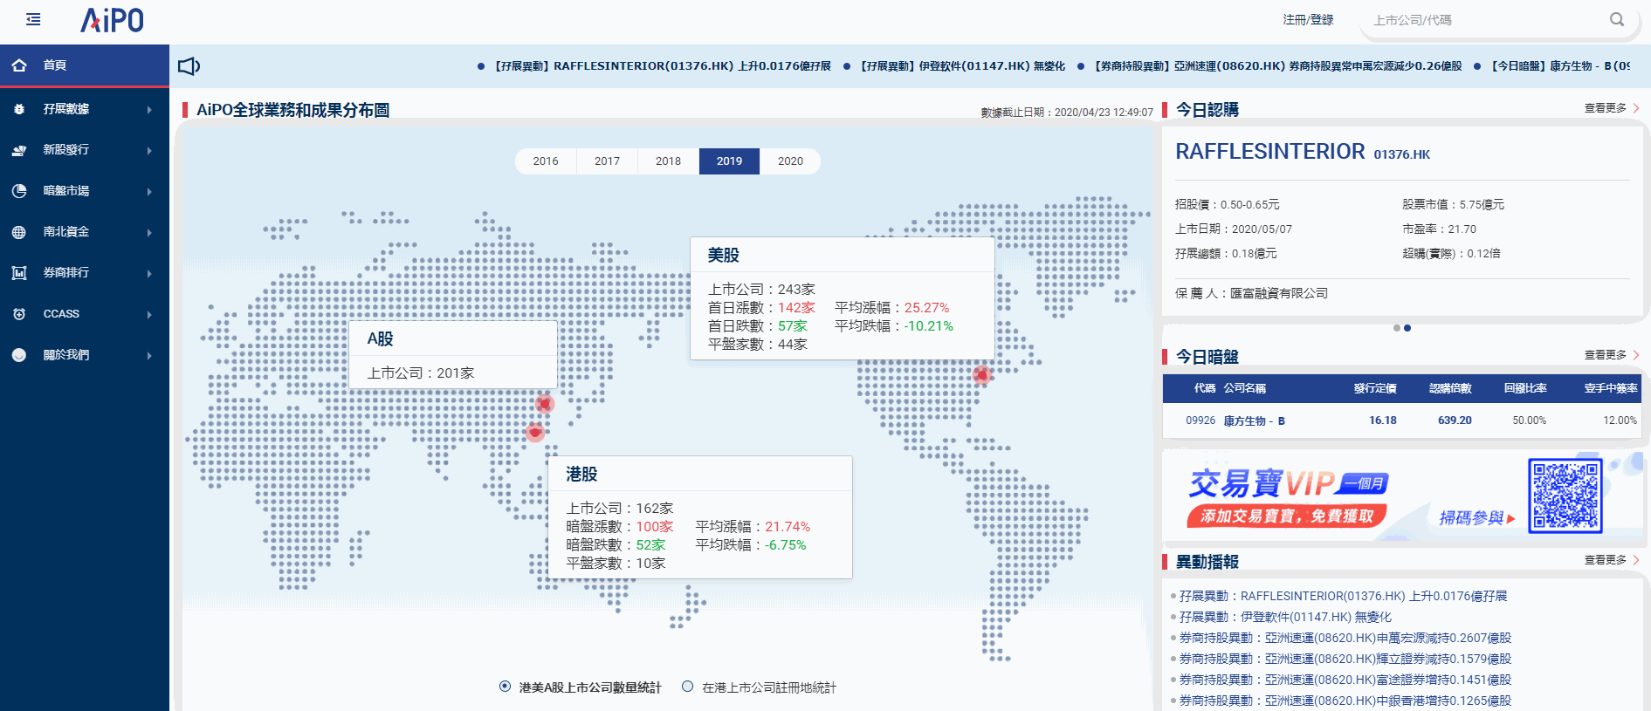
Task: Select 在港上市公司註冊地統計 radio option
Action: 688,687
